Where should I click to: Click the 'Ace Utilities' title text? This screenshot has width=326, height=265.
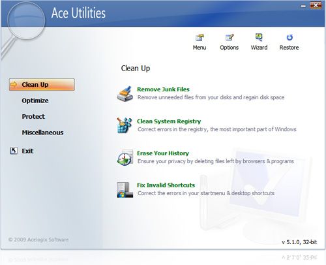78,13
